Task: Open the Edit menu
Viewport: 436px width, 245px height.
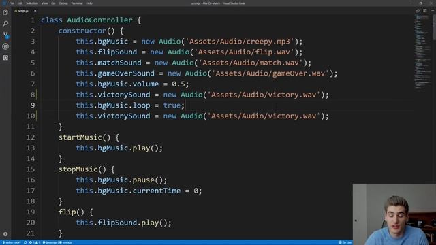Action: [20, 3]
